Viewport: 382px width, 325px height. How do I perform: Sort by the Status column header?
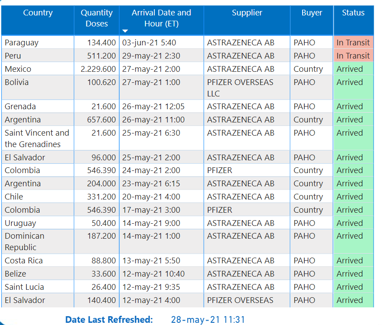click(353, 13)
